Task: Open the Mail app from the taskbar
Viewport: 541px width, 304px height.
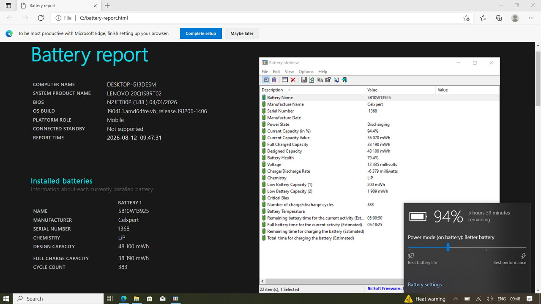Action: (162, 299)
